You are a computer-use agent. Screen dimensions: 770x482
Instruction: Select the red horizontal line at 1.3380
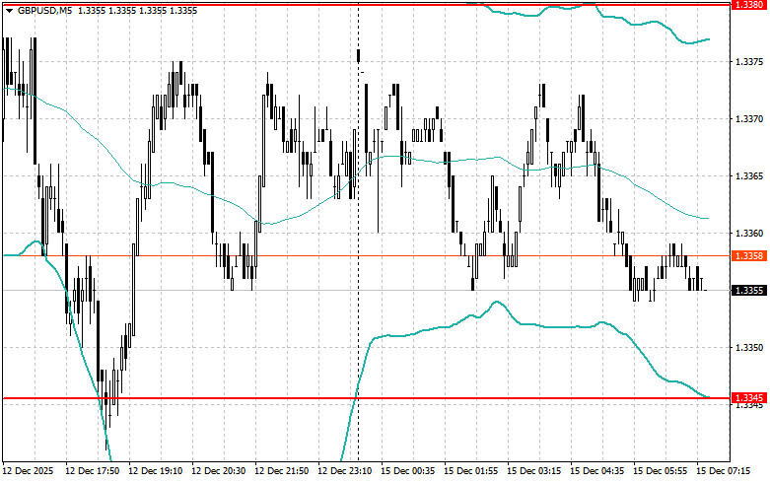(x=367, y=4)
